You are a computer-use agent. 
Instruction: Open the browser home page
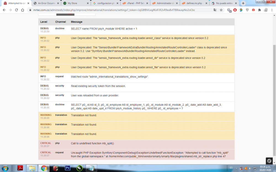tap(23, 10)
